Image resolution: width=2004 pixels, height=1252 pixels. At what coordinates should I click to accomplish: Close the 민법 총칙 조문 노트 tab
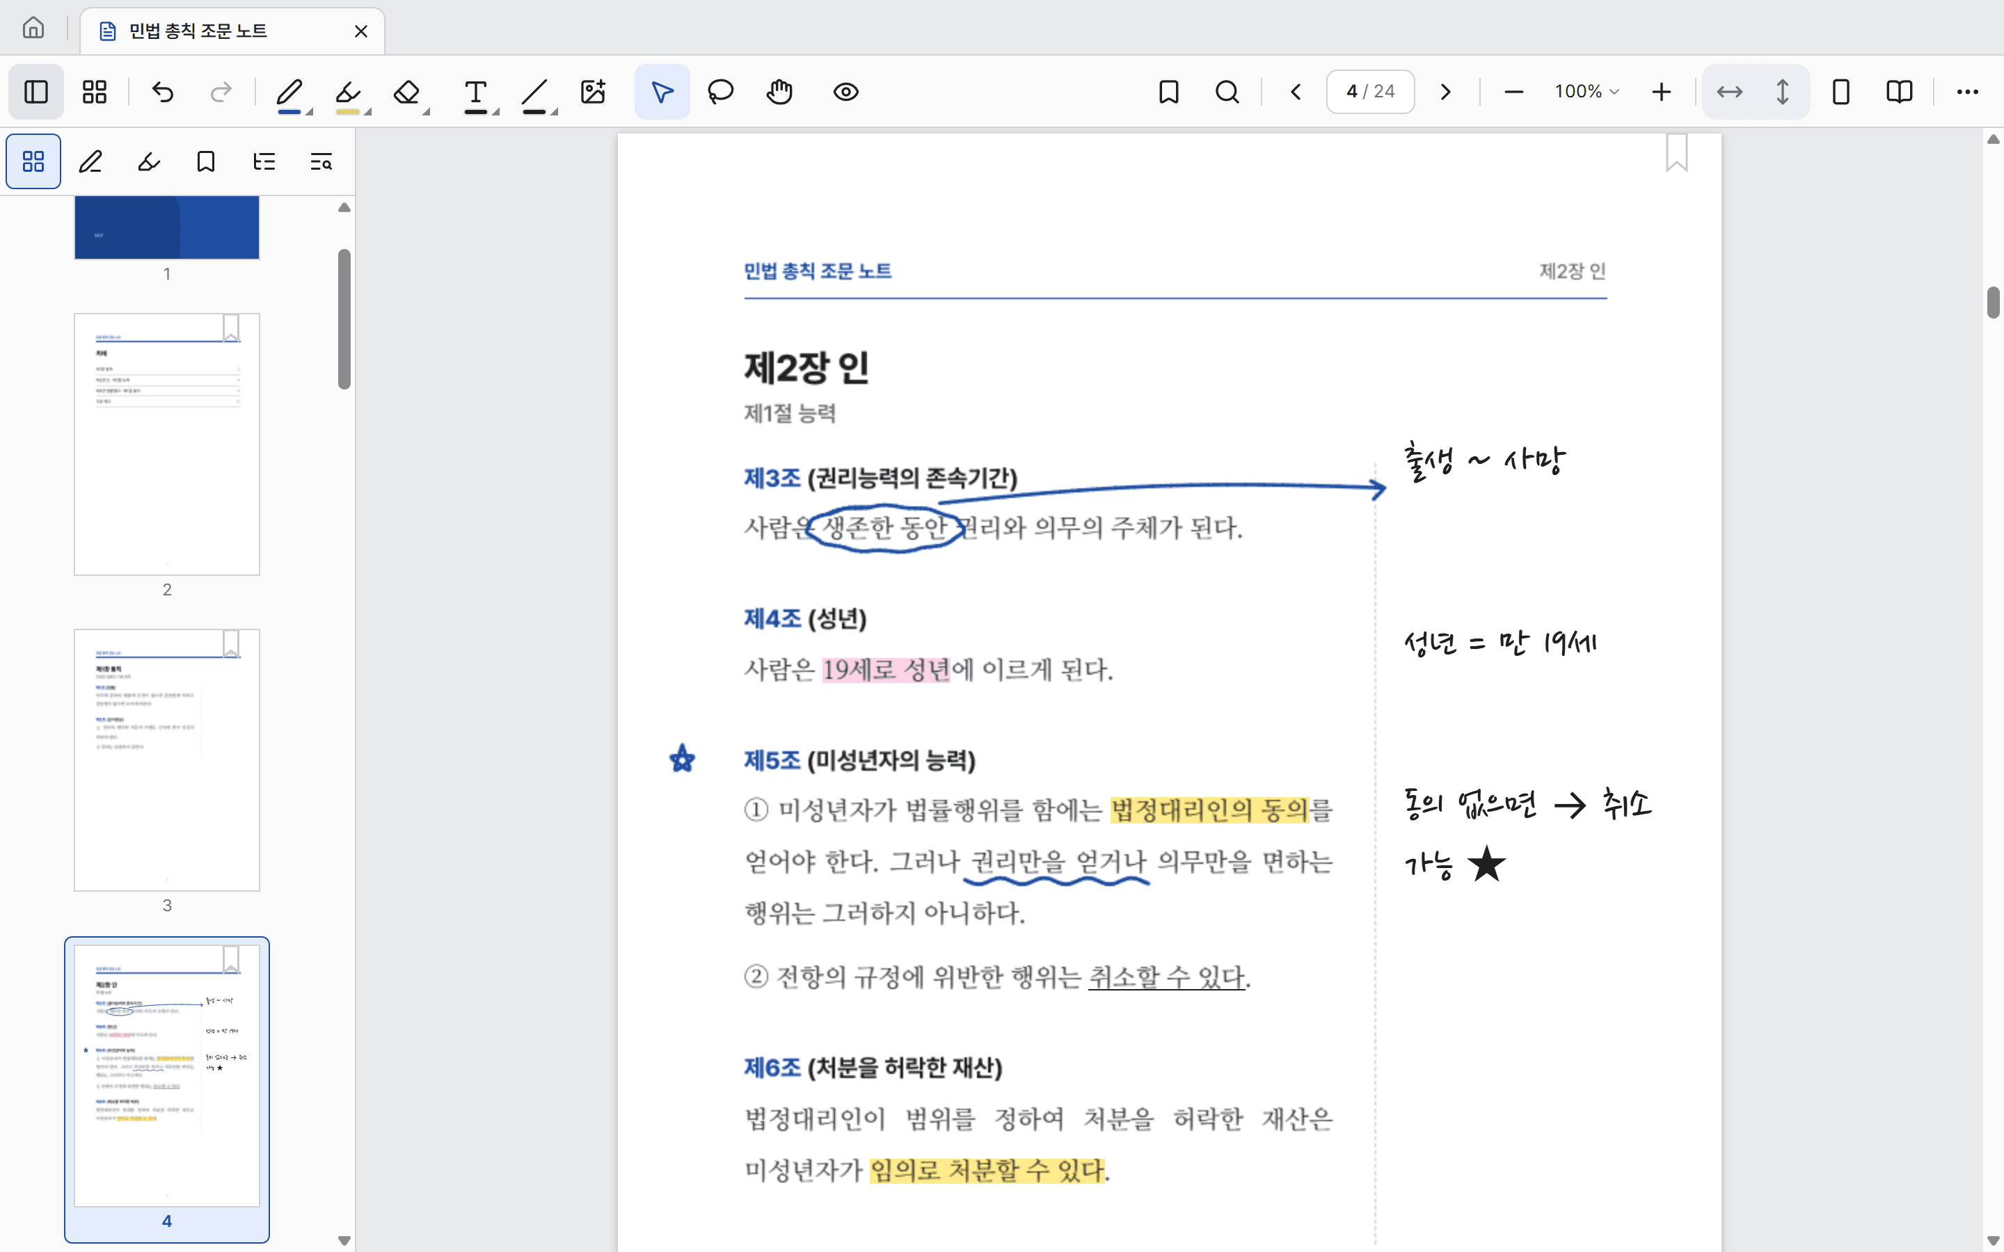[361, 31]
